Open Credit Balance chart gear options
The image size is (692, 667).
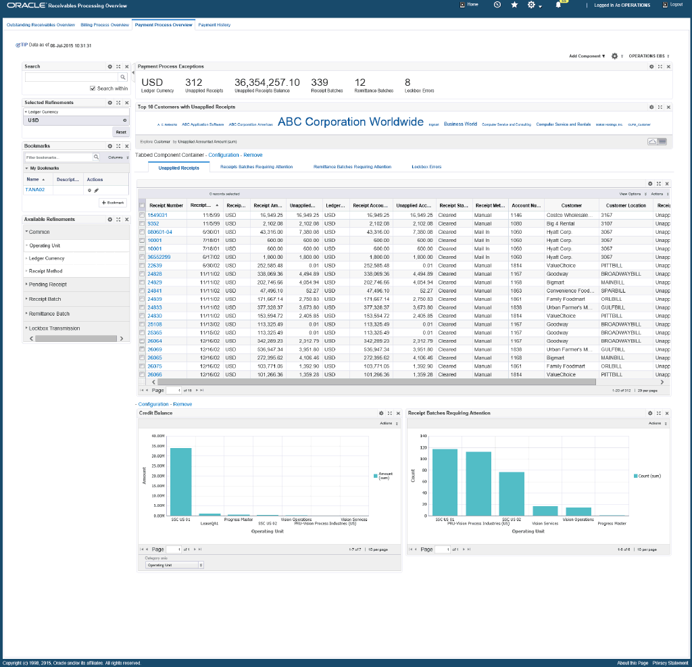click(381, 414)
